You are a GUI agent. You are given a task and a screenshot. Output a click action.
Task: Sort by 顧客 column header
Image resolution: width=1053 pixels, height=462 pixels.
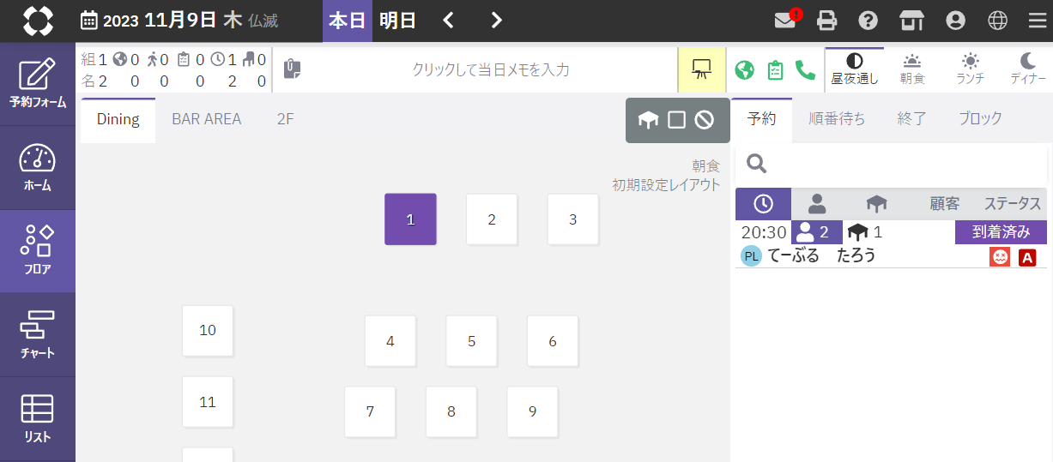(x=945, y=204)
